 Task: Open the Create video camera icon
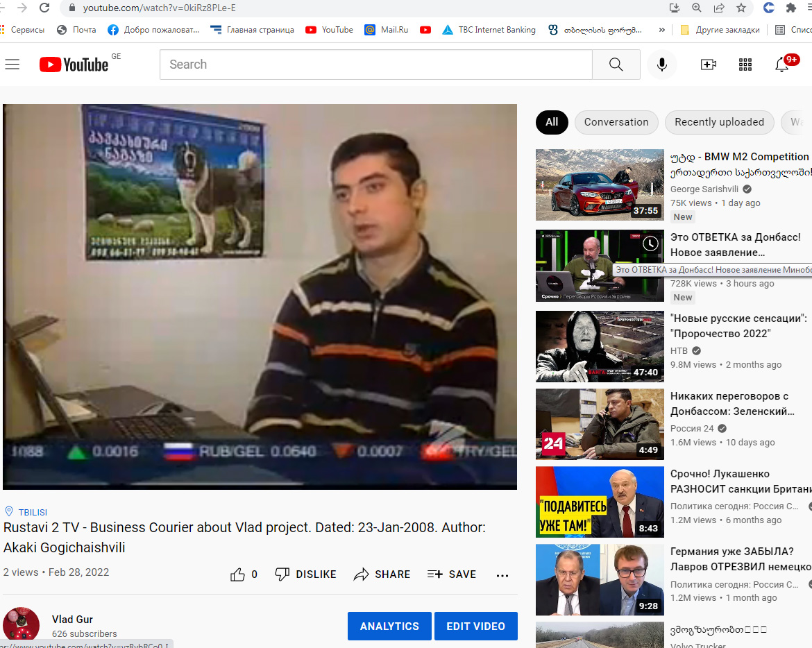[x=708, y=65]
